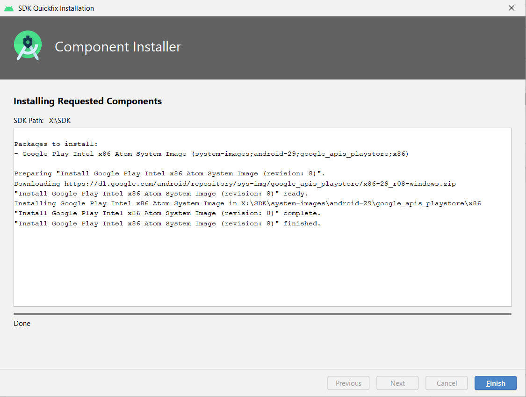The image size is (526, 397).
Task: Click the "Installing Requested Components" heading
Action: 88,101
